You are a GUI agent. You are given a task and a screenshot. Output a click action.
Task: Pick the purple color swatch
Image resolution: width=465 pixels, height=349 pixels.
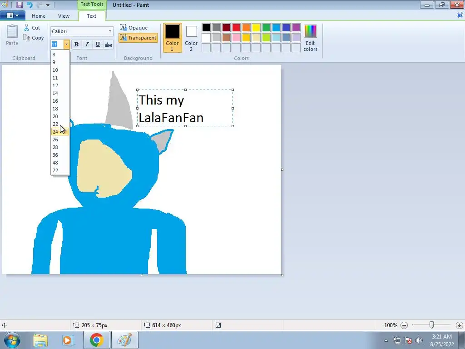coord(296,28)
